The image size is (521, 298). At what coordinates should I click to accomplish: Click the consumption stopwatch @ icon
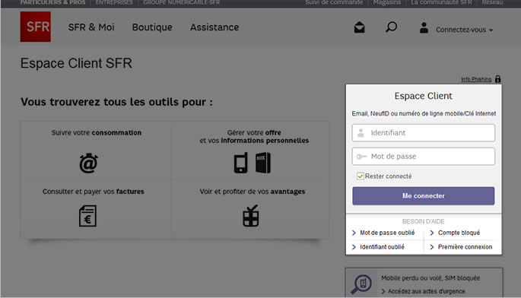[x=88, y=163]
